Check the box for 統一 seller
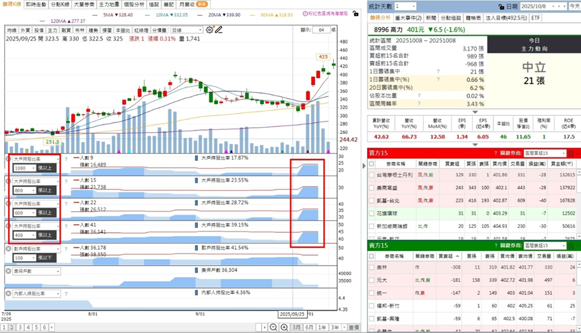This screenshot has width=581, height=333. click(x=372, y=293)
